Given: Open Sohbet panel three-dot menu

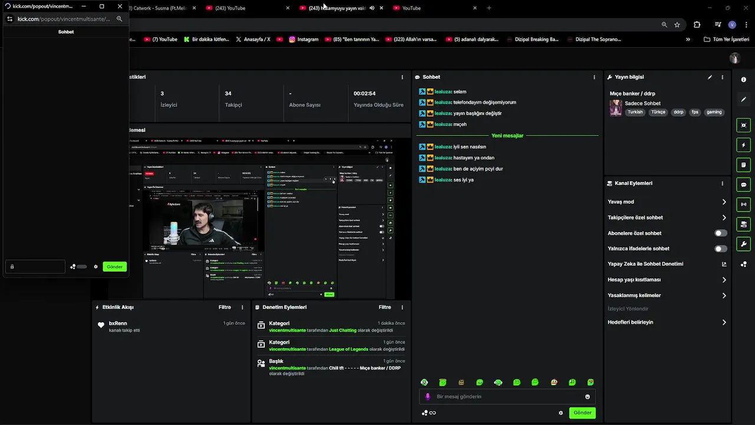Looking at the screenshot, I should 594,77.
